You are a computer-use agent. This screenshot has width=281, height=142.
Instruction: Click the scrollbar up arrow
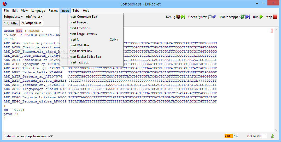tap(276, 30)
